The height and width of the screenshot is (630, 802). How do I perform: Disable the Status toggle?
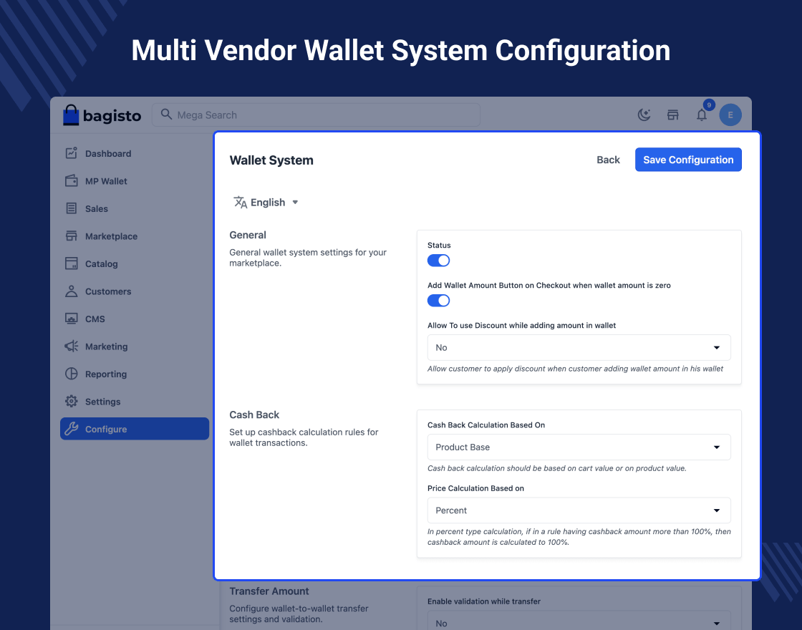click(438, 261)
